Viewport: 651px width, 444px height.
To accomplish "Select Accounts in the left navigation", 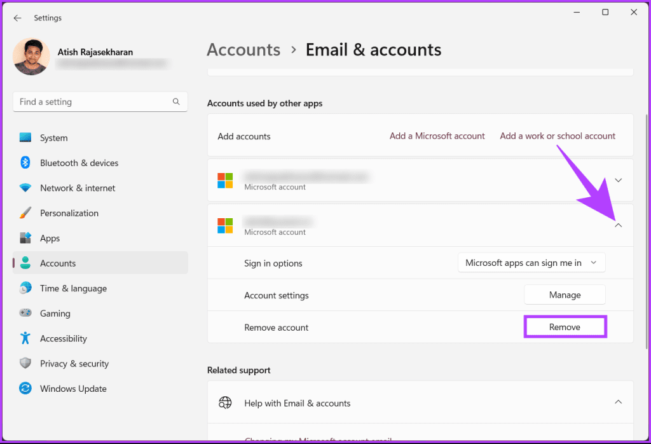I will pyautogui.click(x=58, y=263).
